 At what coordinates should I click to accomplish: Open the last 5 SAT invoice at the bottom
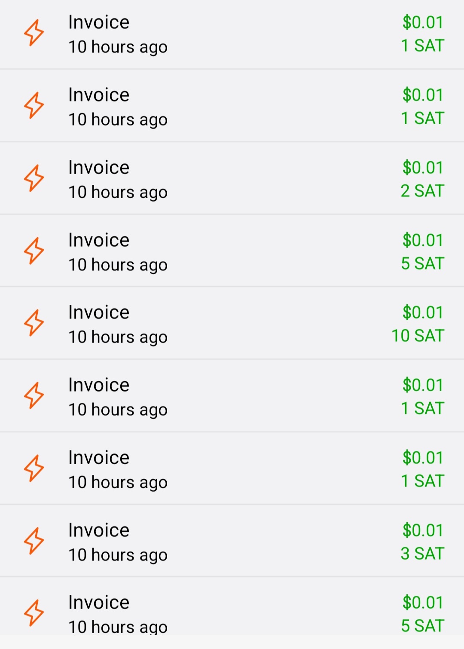point(232,614)
